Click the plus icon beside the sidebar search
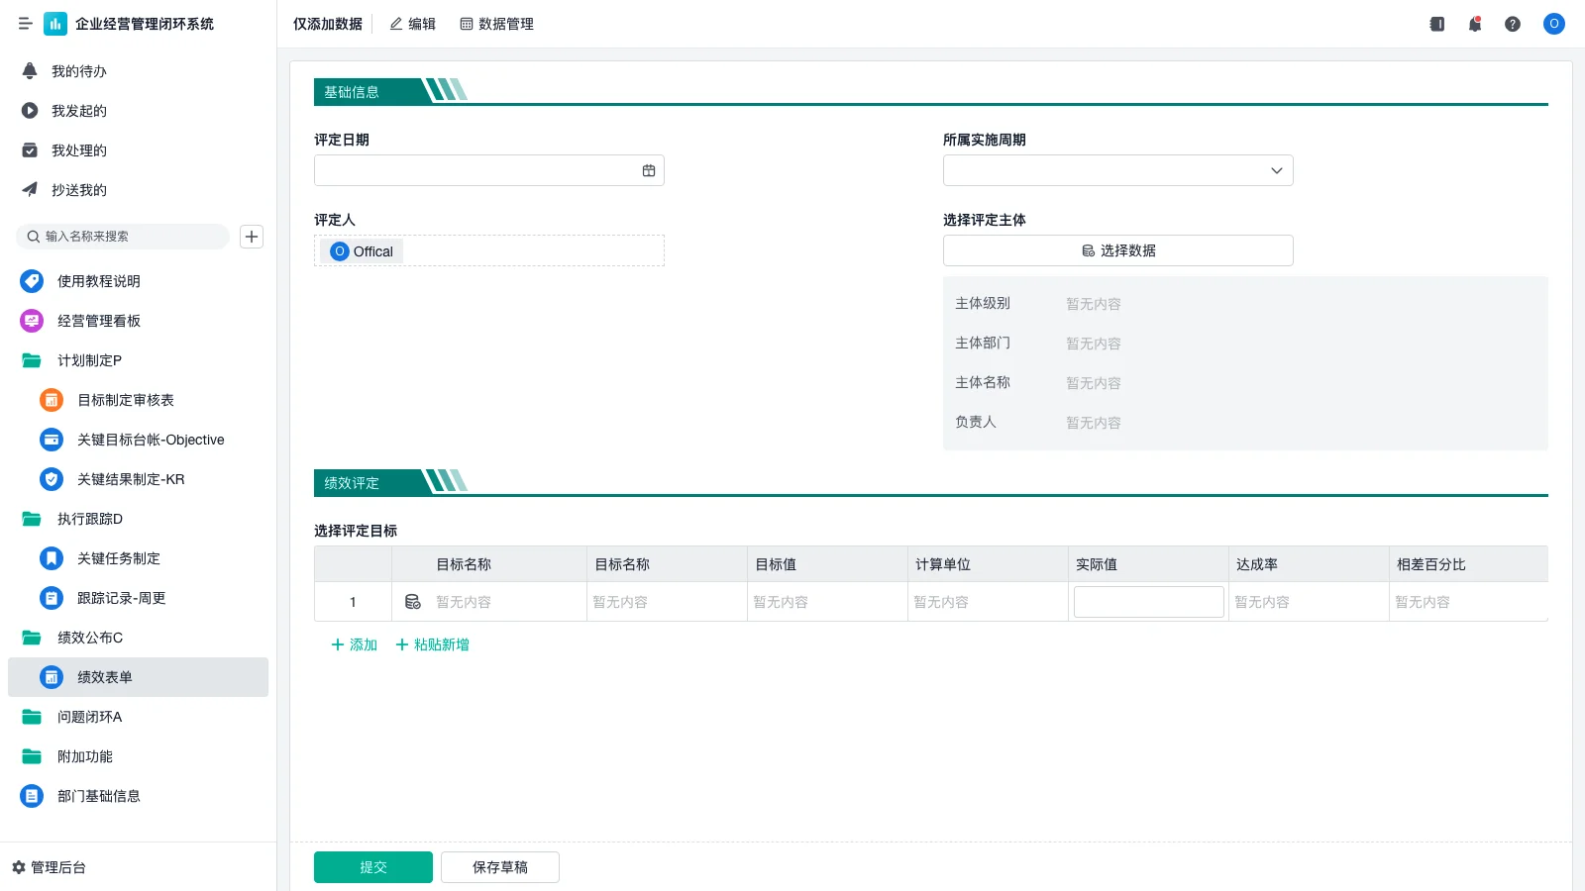The image size is (1585, 891). (x=252, y=237)
